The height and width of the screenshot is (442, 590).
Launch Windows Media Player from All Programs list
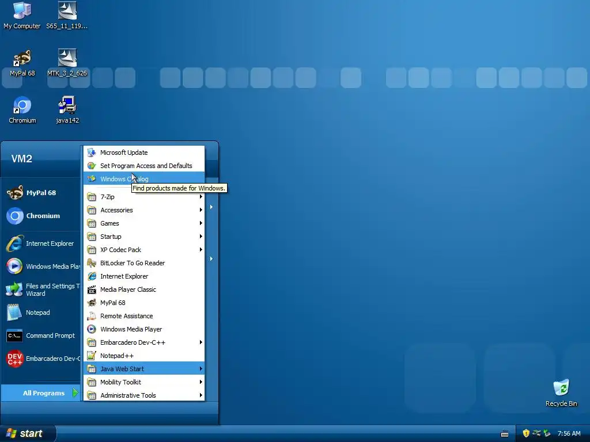tap(143, 329)
